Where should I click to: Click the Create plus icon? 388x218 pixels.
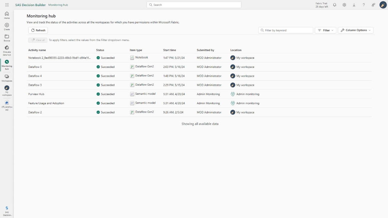(x=7, y=27)
